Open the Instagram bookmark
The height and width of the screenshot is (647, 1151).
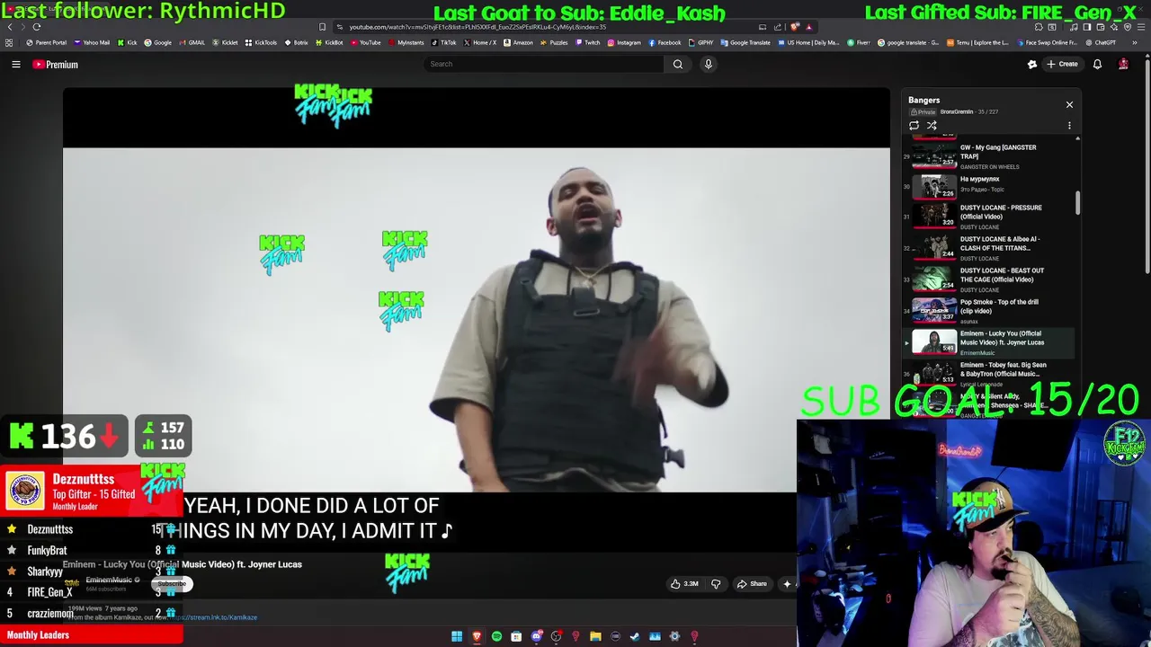coord(624,42)
